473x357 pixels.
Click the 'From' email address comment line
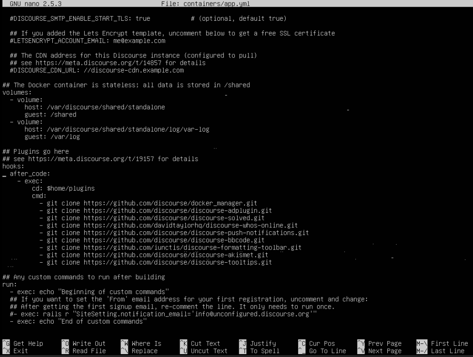(189, 299)
